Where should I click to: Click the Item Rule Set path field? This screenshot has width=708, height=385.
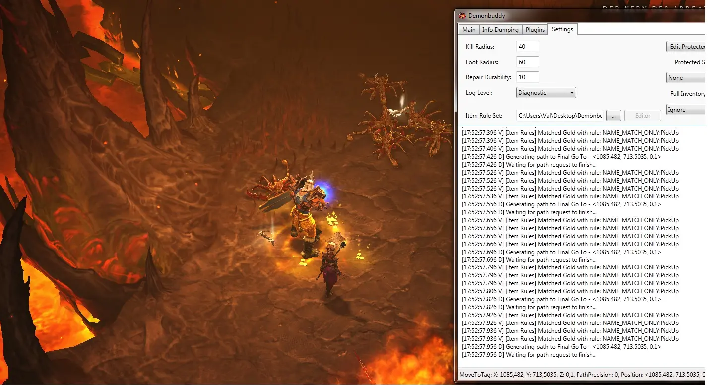pyautogui.click(x=560, y=116)
